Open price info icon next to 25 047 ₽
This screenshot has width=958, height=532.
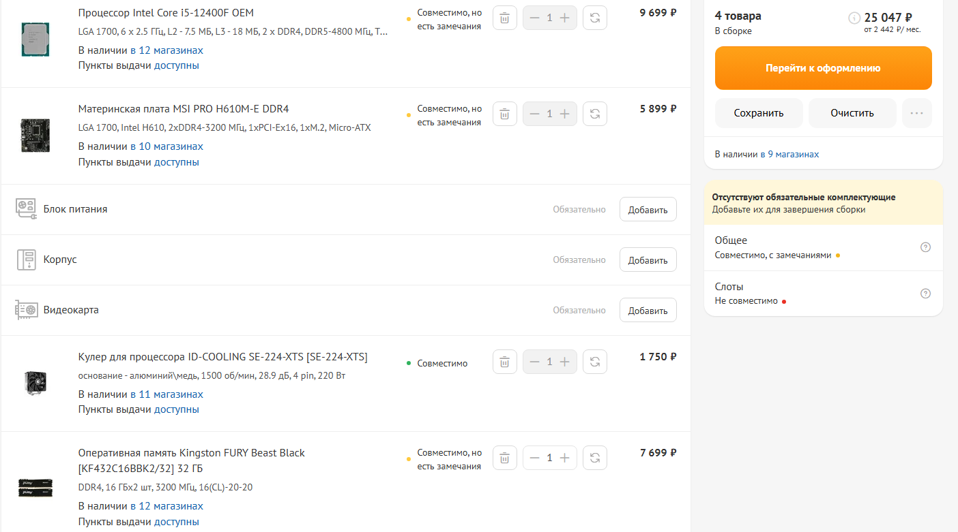[854, 18]
